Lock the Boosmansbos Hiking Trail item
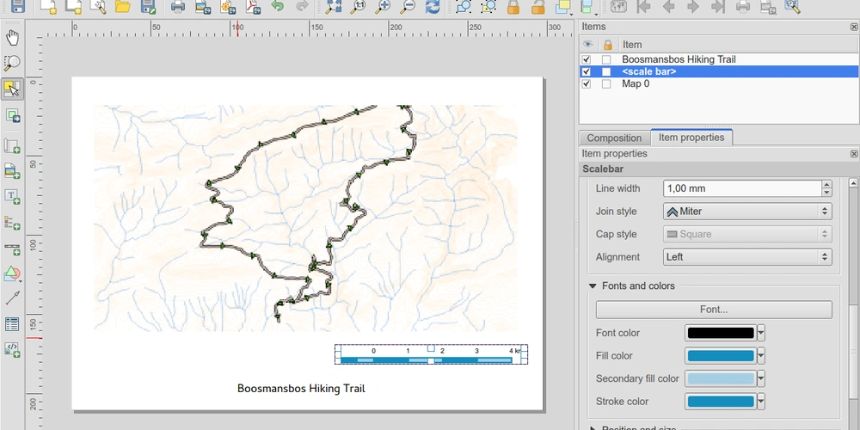The image size is (860, 430). click(x=606, y=59)
